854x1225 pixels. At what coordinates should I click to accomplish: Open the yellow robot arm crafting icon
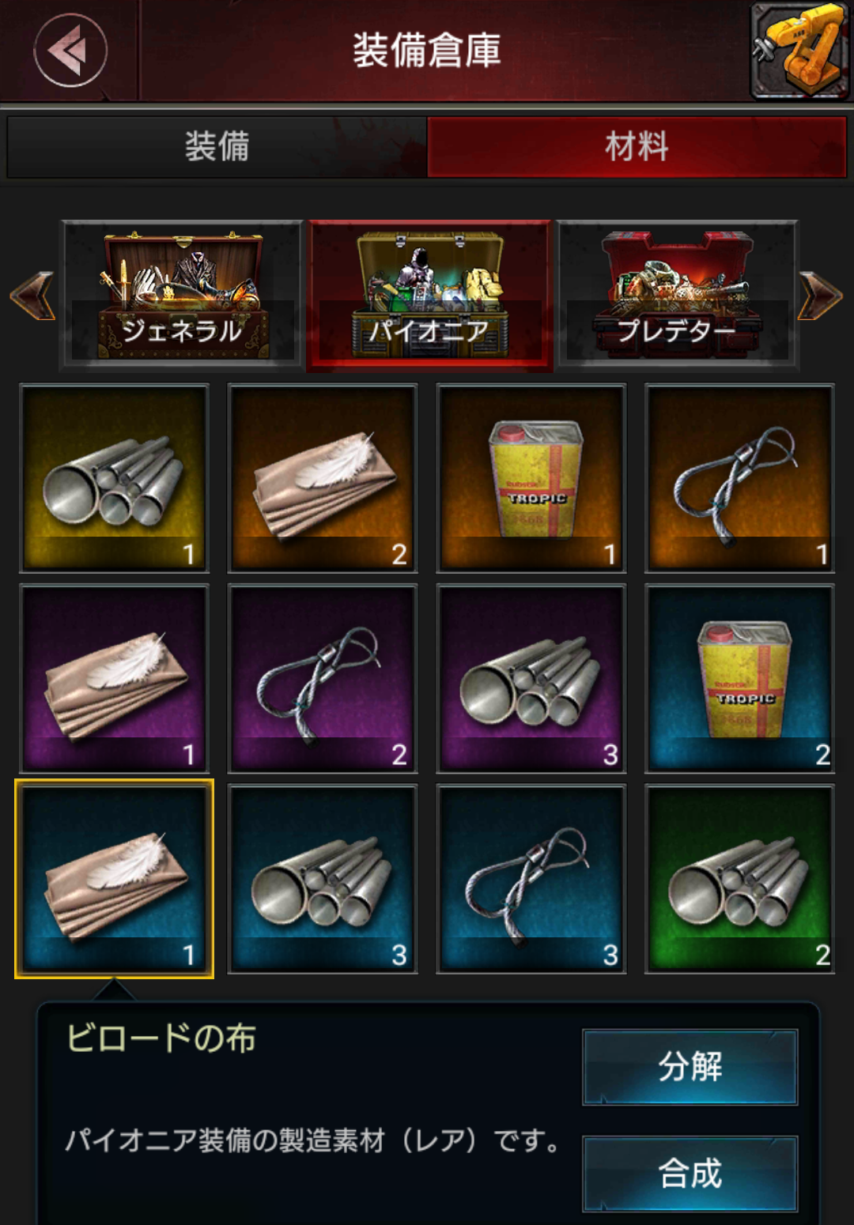[x=799, y=50]
